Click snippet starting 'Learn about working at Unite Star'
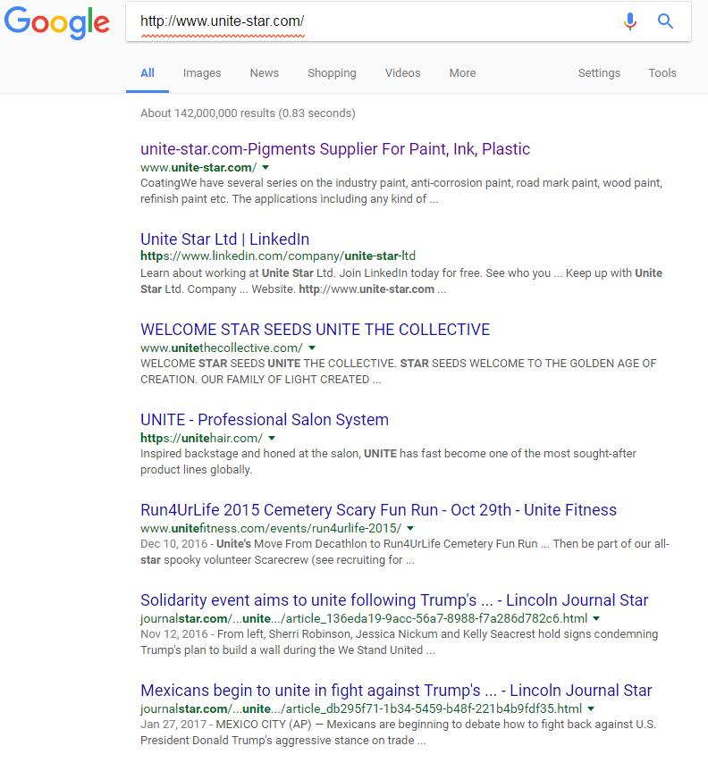708x771 pixels. pos(401,281)
